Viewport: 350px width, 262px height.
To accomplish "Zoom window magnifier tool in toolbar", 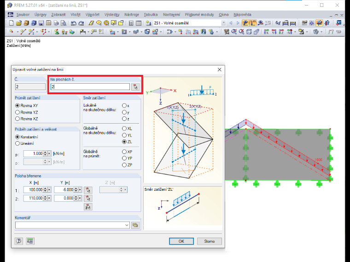I will pos(234,32).
